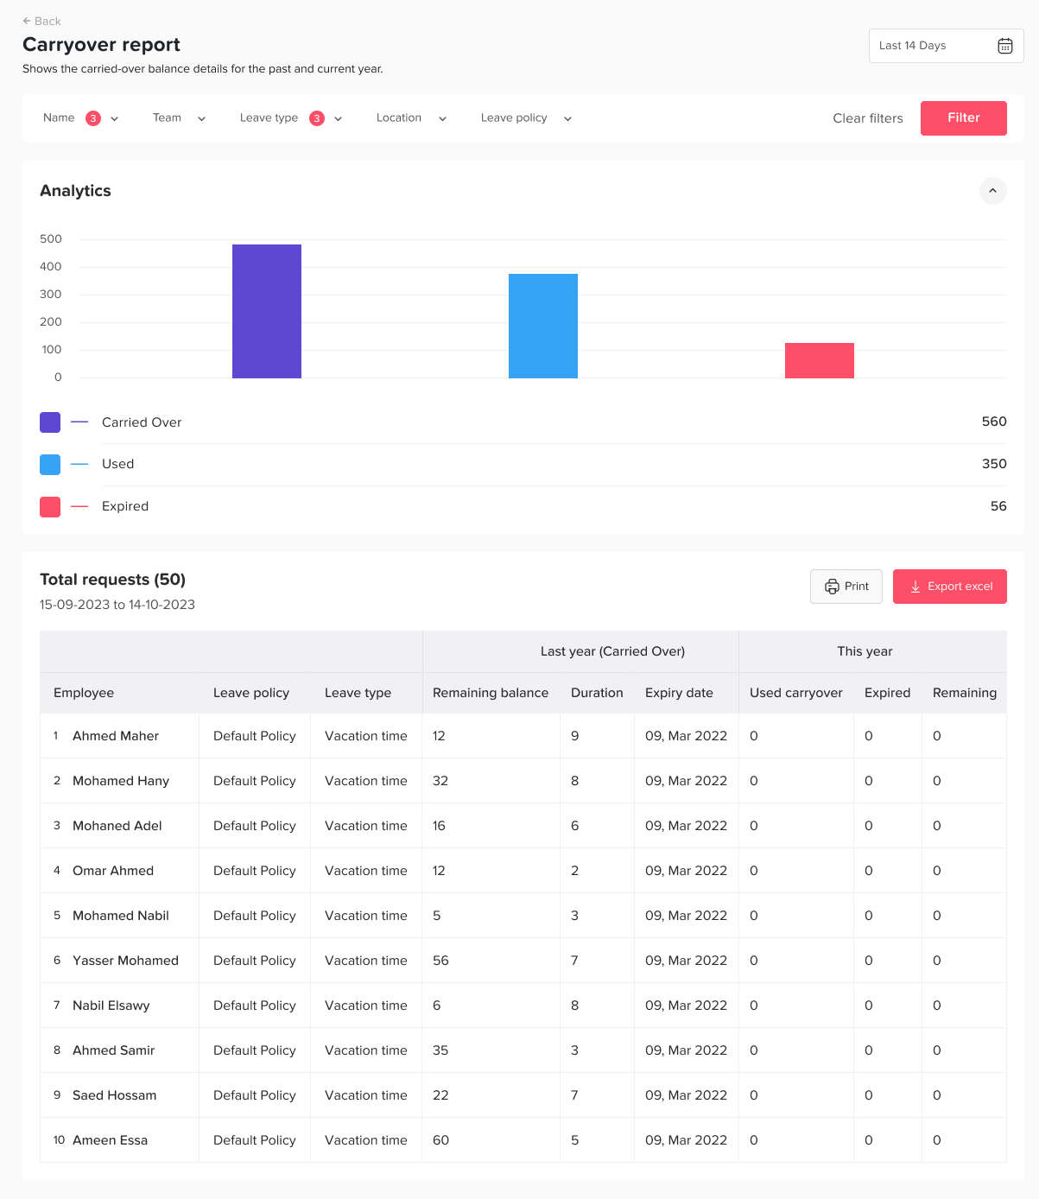This screenshot has width=1039, height=1199.
Task: Click the Leave type filter count badge
Action: (317, 118)
